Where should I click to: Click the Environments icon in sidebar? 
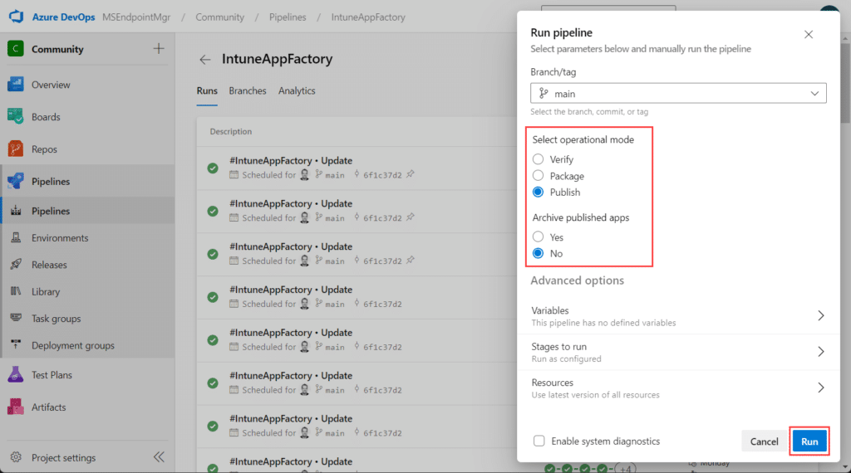[x=16, y=237]
